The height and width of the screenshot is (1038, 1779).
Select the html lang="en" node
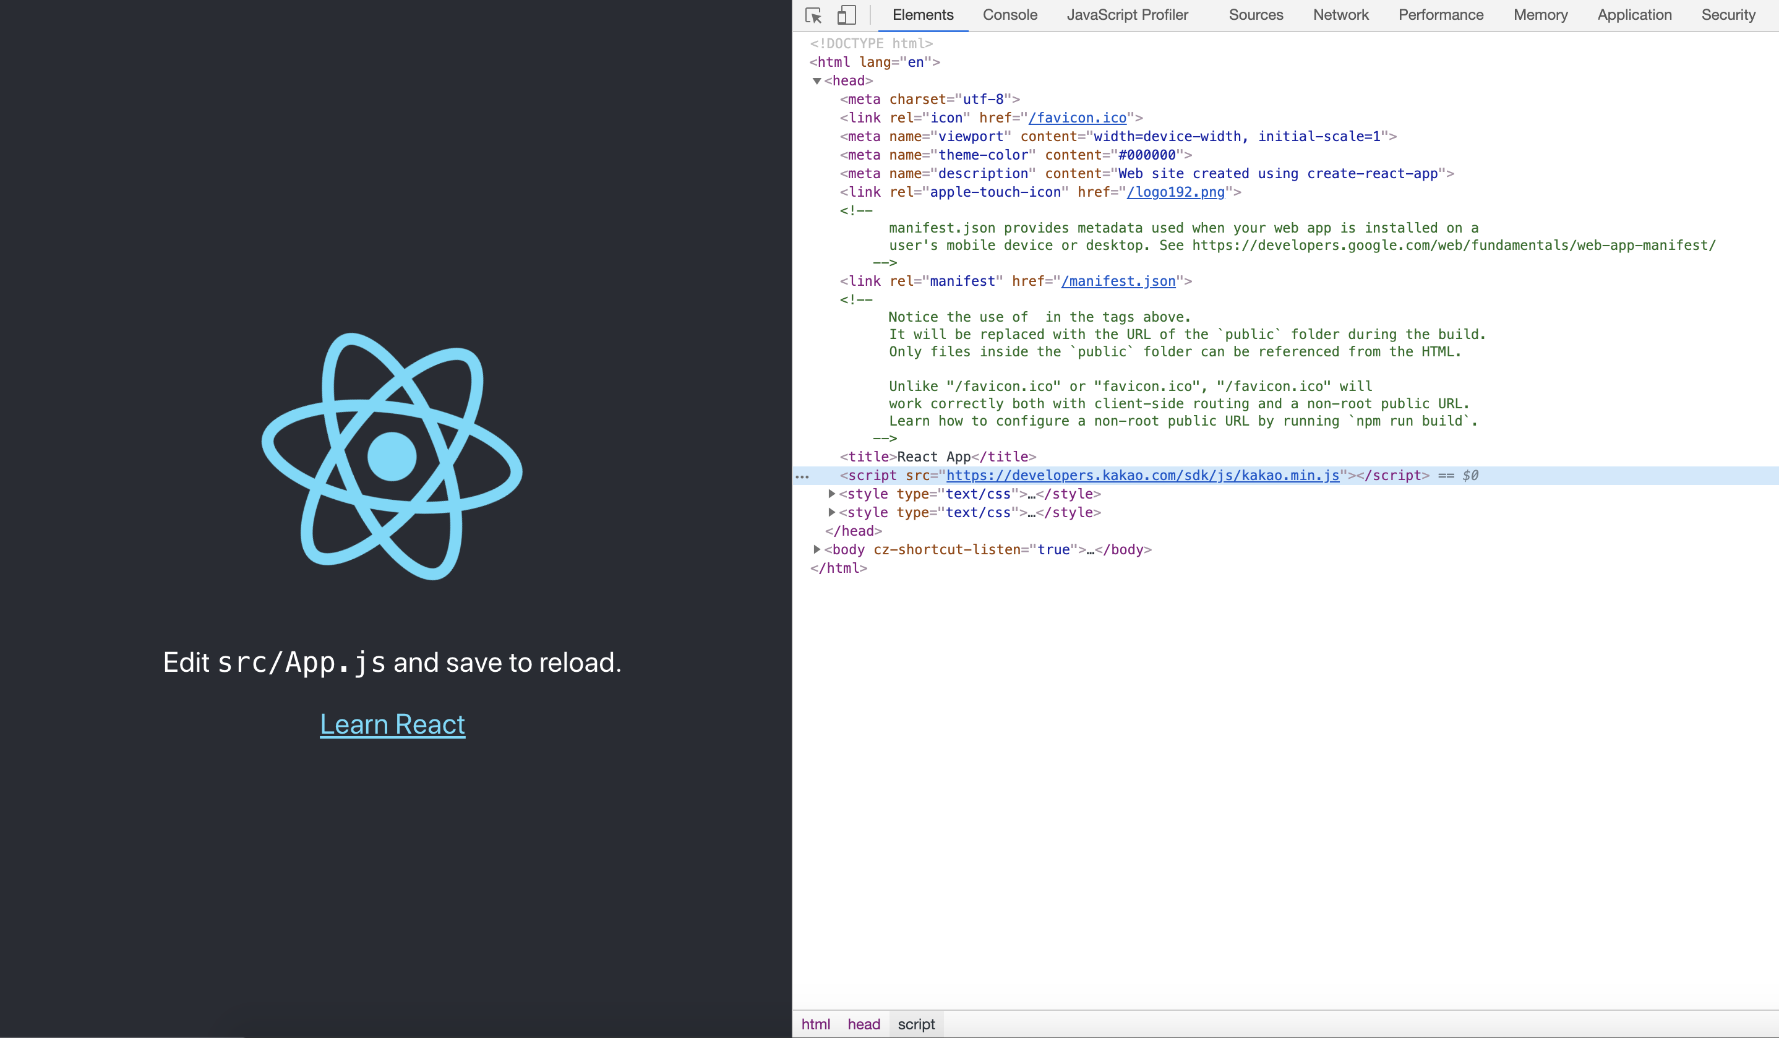pos(875,62)
